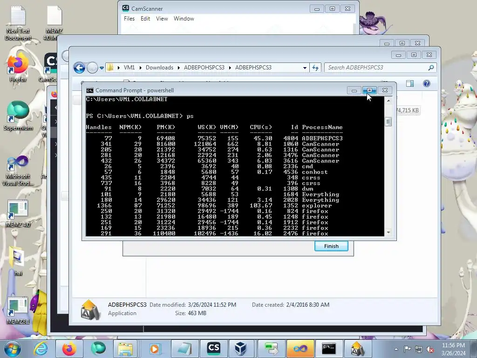Expand arrow after VM1 breadcrumb
477x358 pixels.
click(x=140, y=68)
